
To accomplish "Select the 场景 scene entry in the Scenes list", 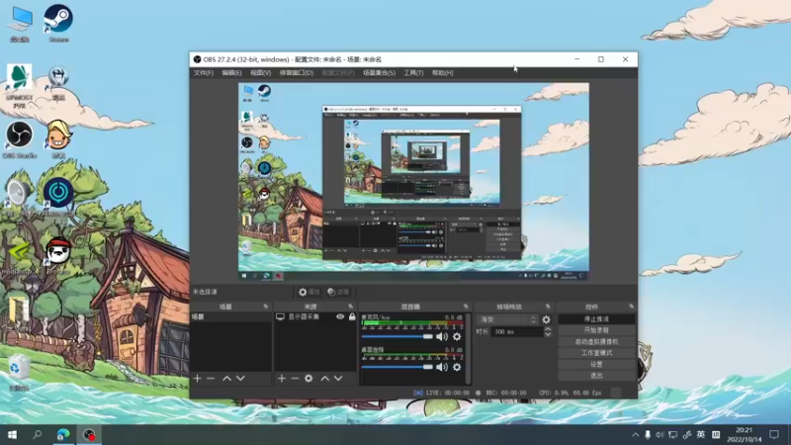I will tap(231, 316).
